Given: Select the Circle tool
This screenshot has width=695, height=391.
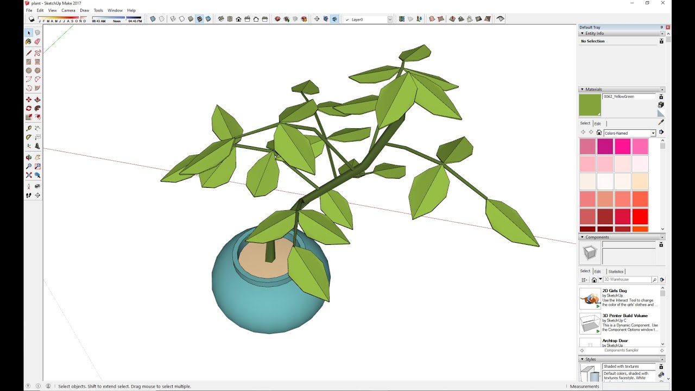Looking at the screenshot, I should point(29,71).
